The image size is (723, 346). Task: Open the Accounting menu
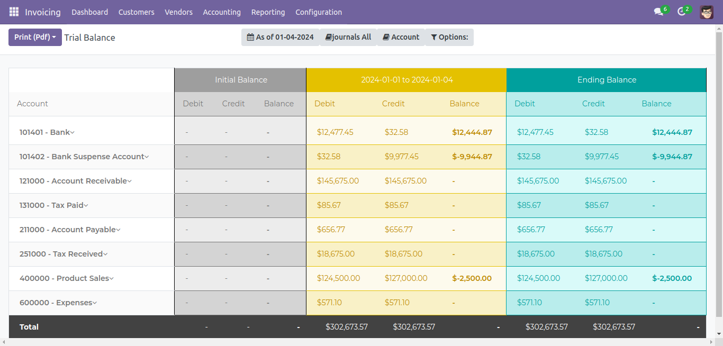[222, 12]
